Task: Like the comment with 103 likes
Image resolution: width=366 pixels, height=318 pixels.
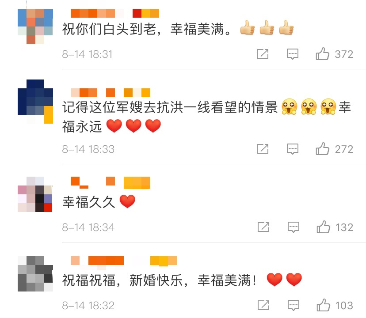Action: pyautogui.click(x=323, y=305)
